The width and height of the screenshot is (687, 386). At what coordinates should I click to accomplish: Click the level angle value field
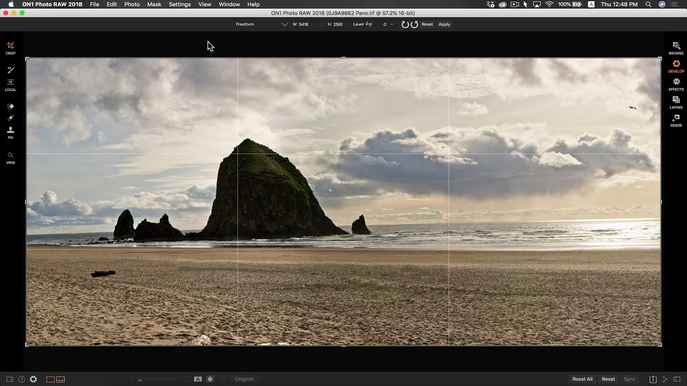pyautogui.click(x=384, y=25)
